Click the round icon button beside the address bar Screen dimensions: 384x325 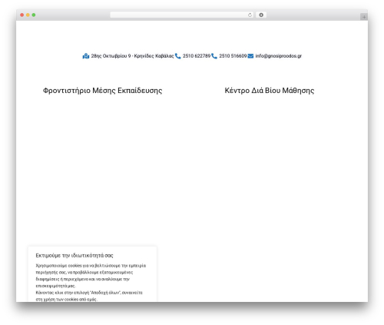point(261,15)
